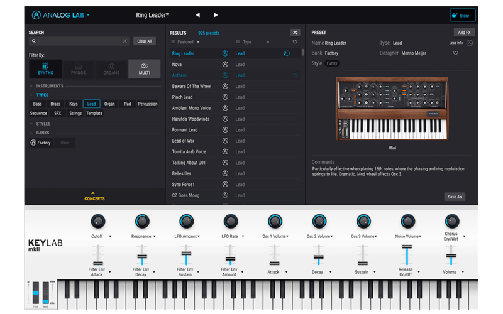
Task: Clear search text with X icon
Action: (x=124, y=41)
